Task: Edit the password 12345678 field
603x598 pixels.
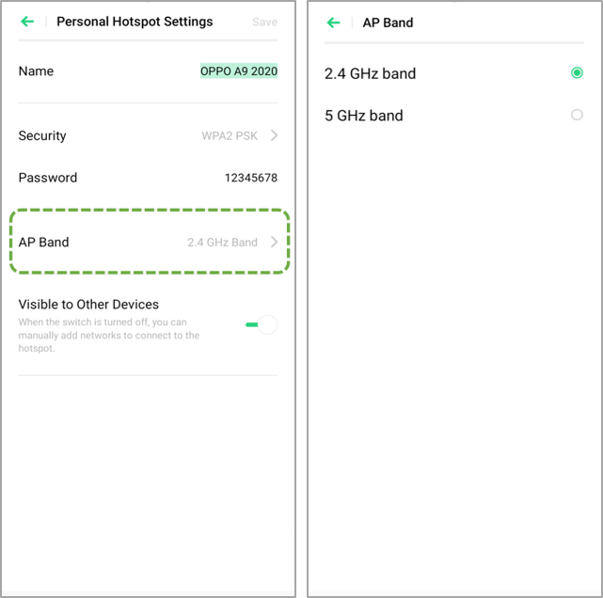Action: tap(251, 178)
